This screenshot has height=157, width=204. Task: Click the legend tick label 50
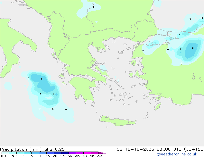click(x=99, y=156)
